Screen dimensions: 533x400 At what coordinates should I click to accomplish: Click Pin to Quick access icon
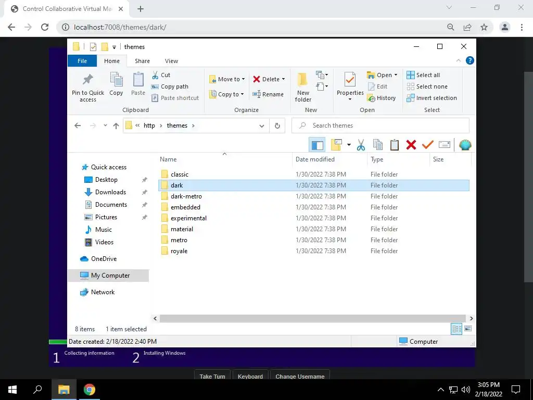pyautogui.click(x=87, y=80)
